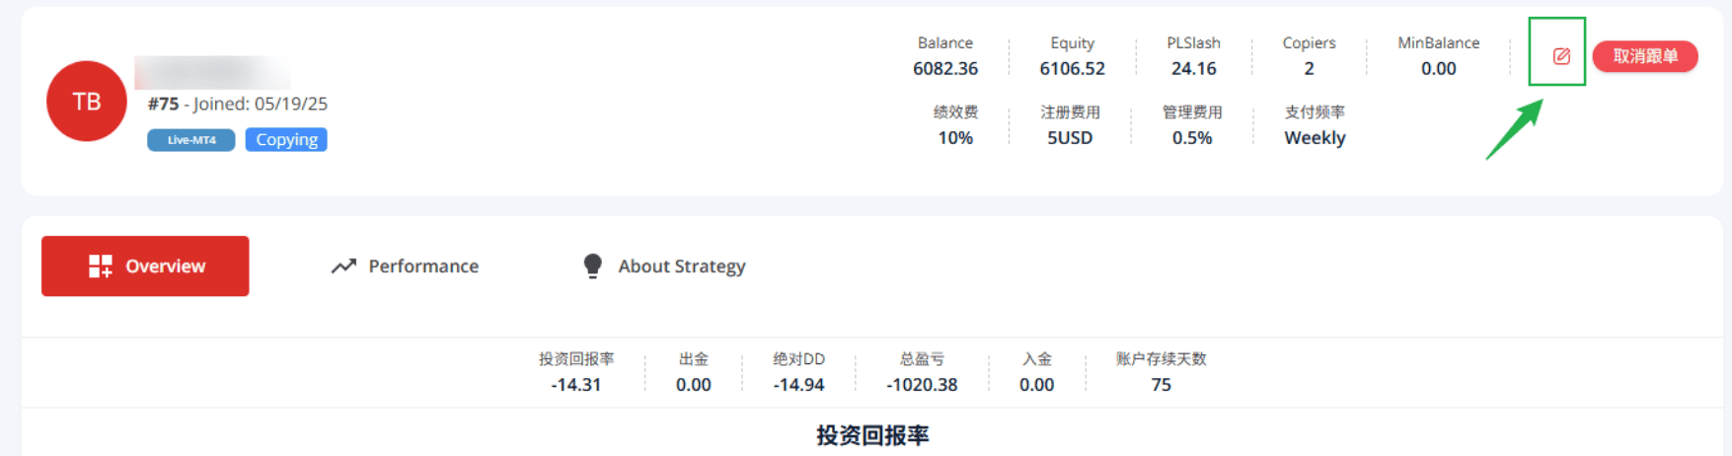
Task: Click the Performance trend line icon
Action: coord(343,266)
